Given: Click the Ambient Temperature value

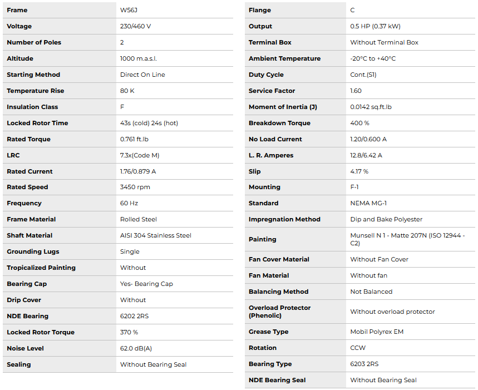Looking at the screenshot, I should click(x=373, y=58).
